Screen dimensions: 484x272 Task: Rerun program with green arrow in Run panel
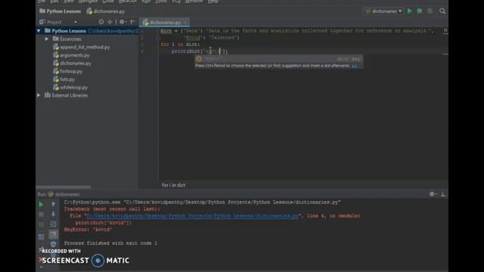pyautogui.click(x=41, y=204)
